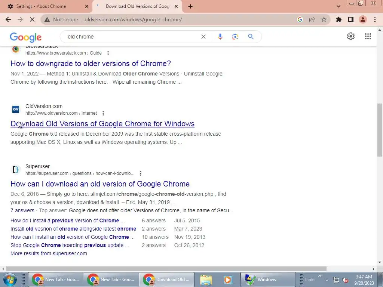Start voice search with microphone
383x287 pixels.
pos(220,37)
